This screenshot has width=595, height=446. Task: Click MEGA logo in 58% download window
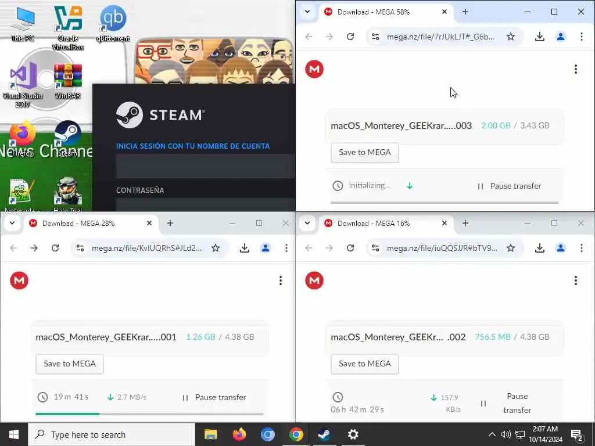(314, 69)
